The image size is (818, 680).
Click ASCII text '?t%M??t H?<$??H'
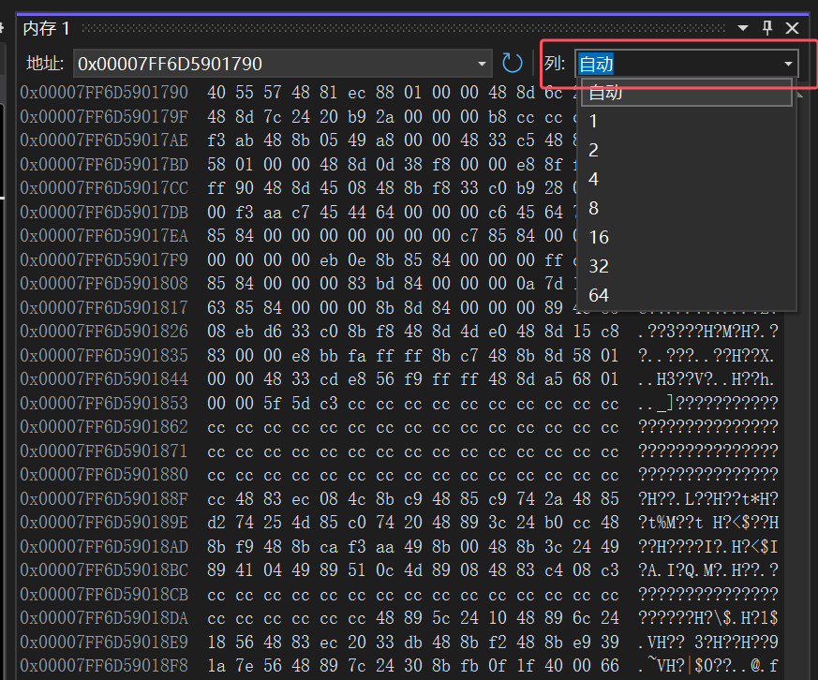point(708,523)
